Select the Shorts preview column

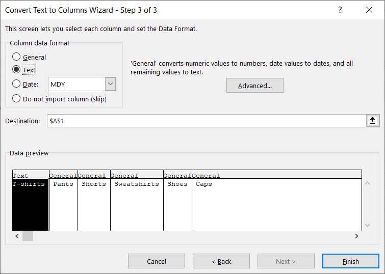pyautogui.click(x=94, y=205)
